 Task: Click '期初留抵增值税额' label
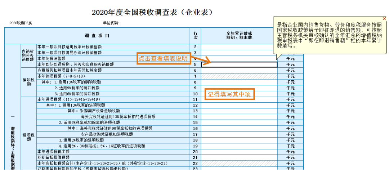[x=53, y=158]
